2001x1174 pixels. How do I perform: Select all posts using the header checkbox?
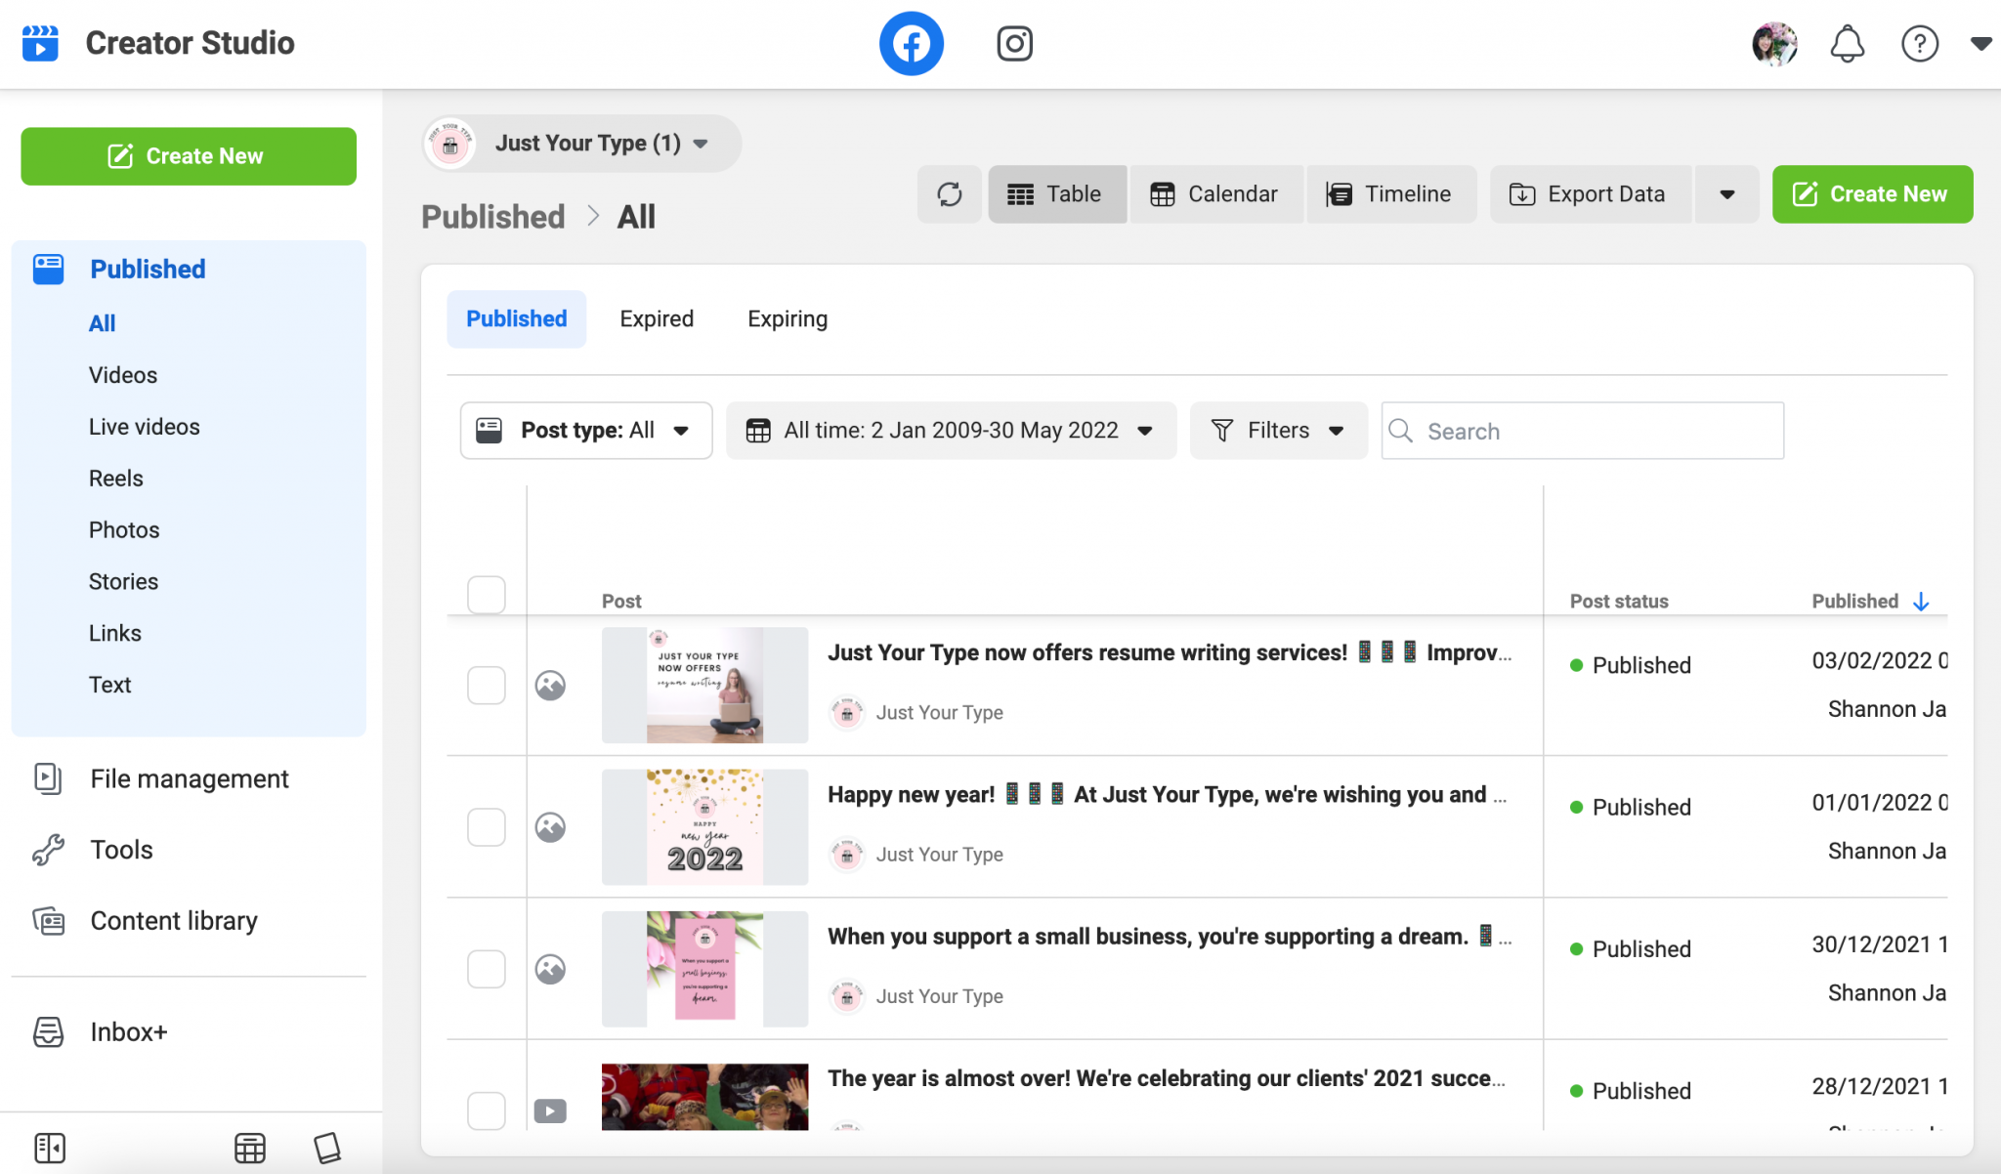tap(486, 594)
